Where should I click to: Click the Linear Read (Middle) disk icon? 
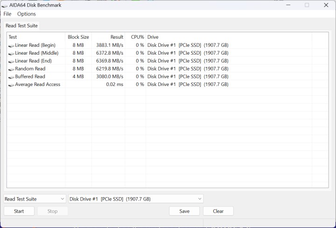point(11,53)
